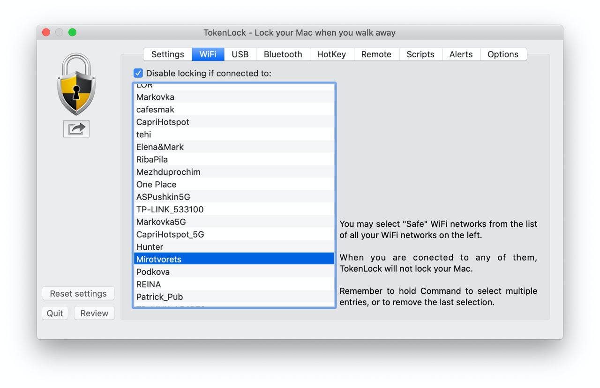Choose the Patrick_Pub network
Viewport: 600px width, 388px height.
(x=234, y=297)
